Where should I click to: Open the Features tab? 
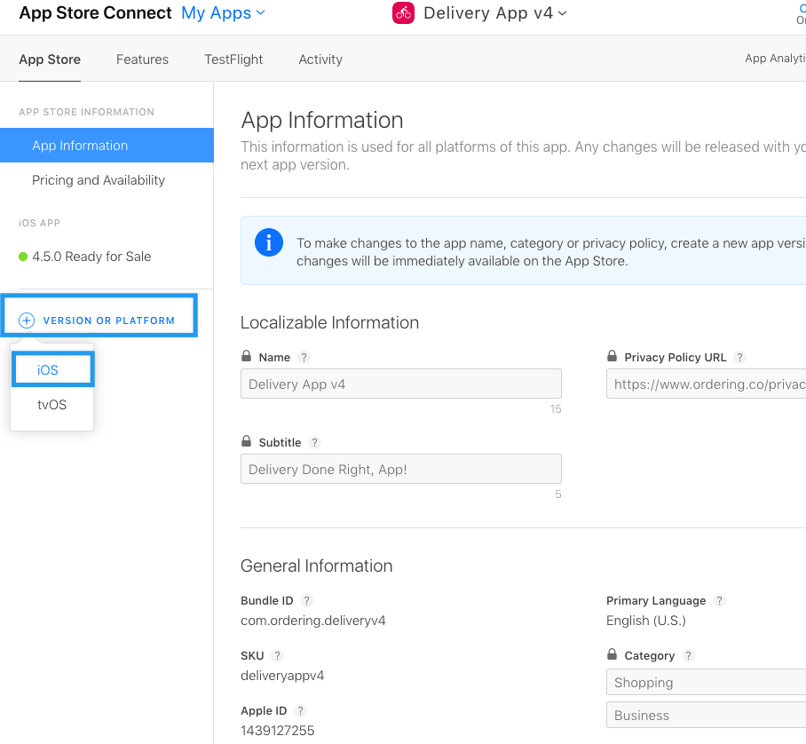click(x=142, y=59)
